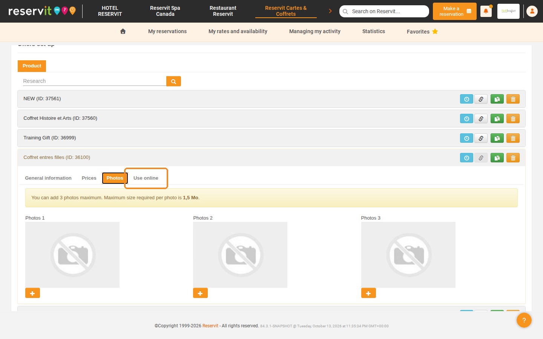This screenshot has height=339, width=543.
Task: Delete the NEW (ID: 37561) product
Action: click(513, 99)
